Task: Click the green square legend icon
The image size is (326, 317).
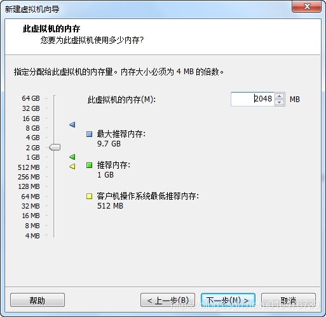Action: (x=89, y=165)
